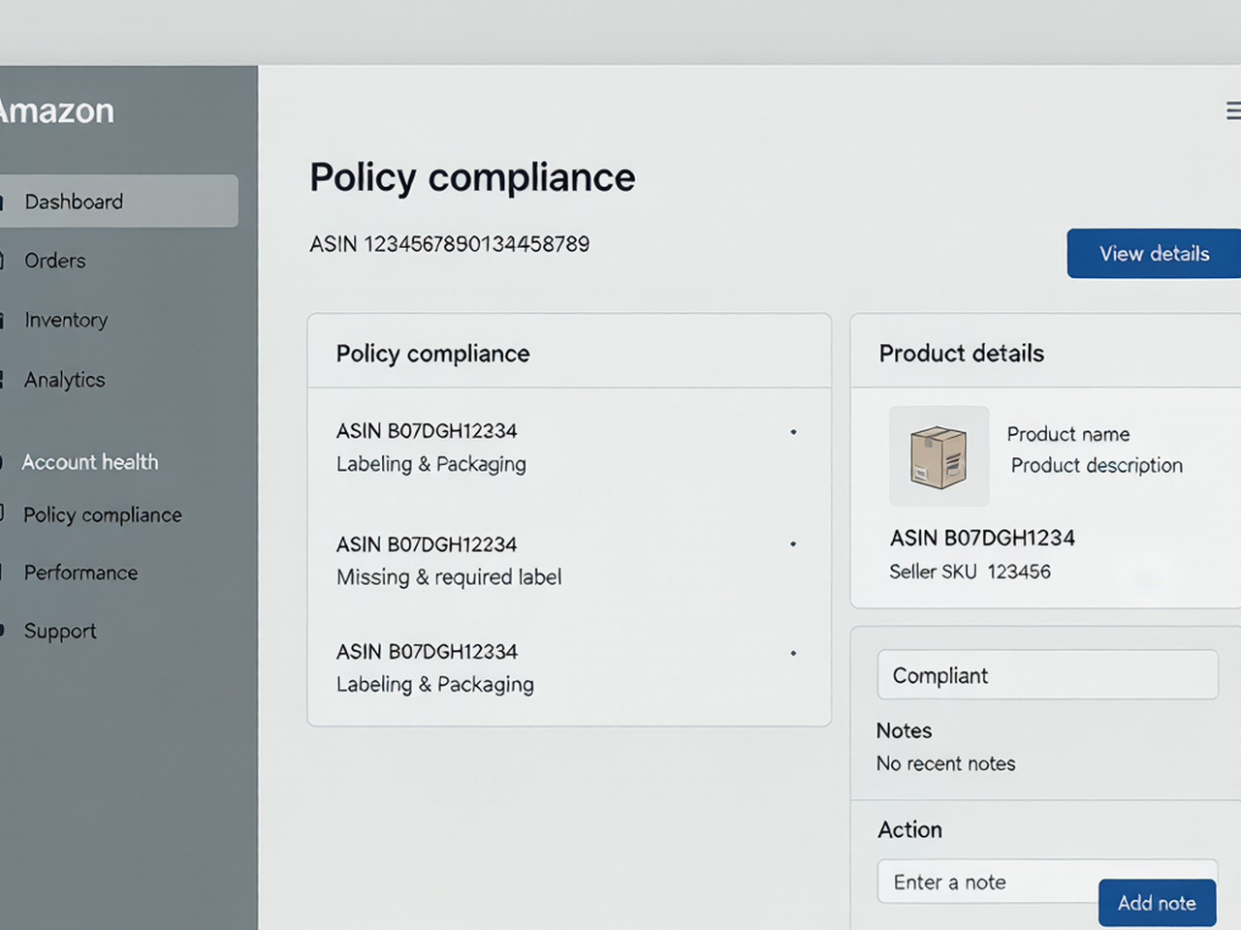This screenshot has height=930, width=1241.
Task: Click the Notes label
Action: click(904, 730)
